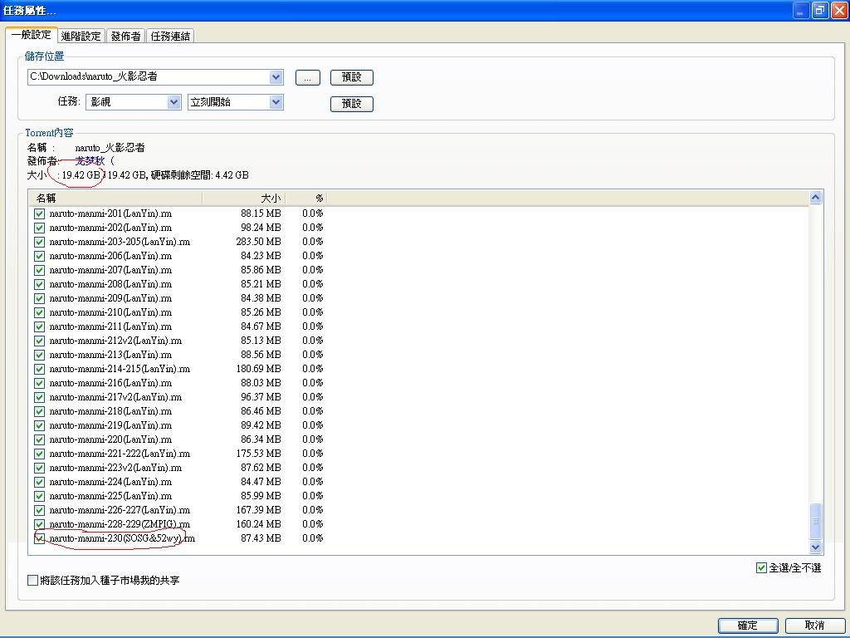Sort file list by 名稱 column header
This screenshot has width=850, height=638.
[x=115, y=199]
